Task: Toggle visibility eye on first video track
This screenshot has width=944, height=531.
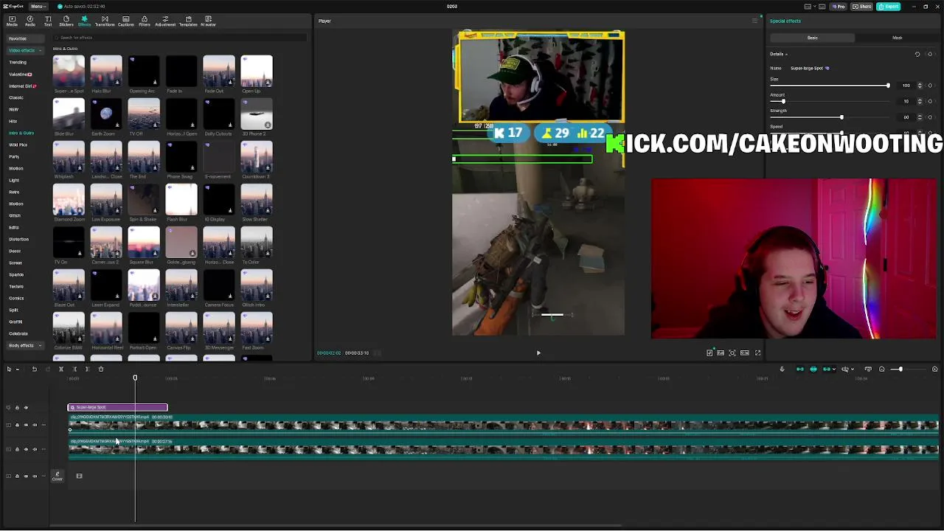Action: tap(26, 425)
